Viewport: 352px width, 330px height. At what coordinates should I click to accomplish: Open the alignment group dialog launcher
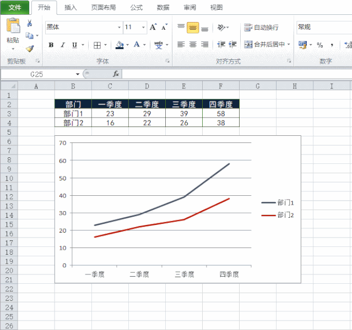click(x=289, y=61)
